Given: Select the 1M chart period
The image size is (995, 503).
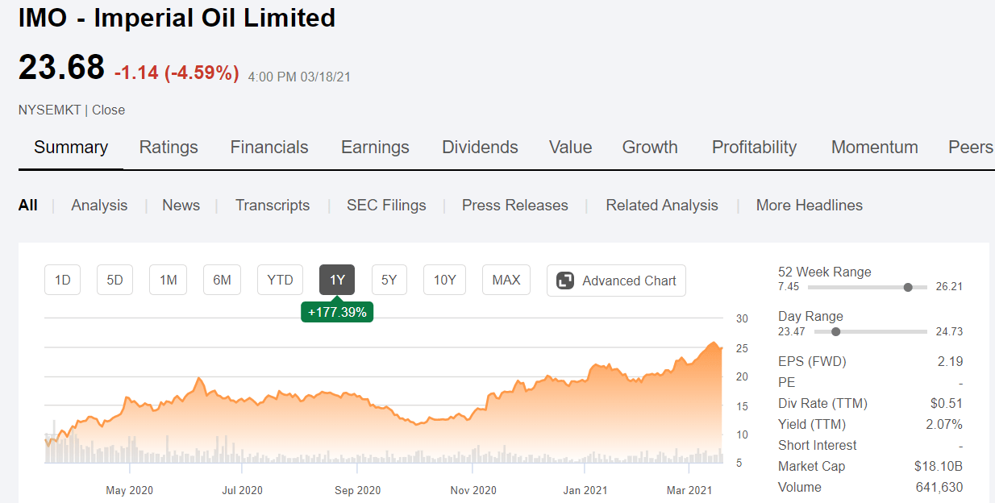Looking at the screenshot, I should (168, 281).
